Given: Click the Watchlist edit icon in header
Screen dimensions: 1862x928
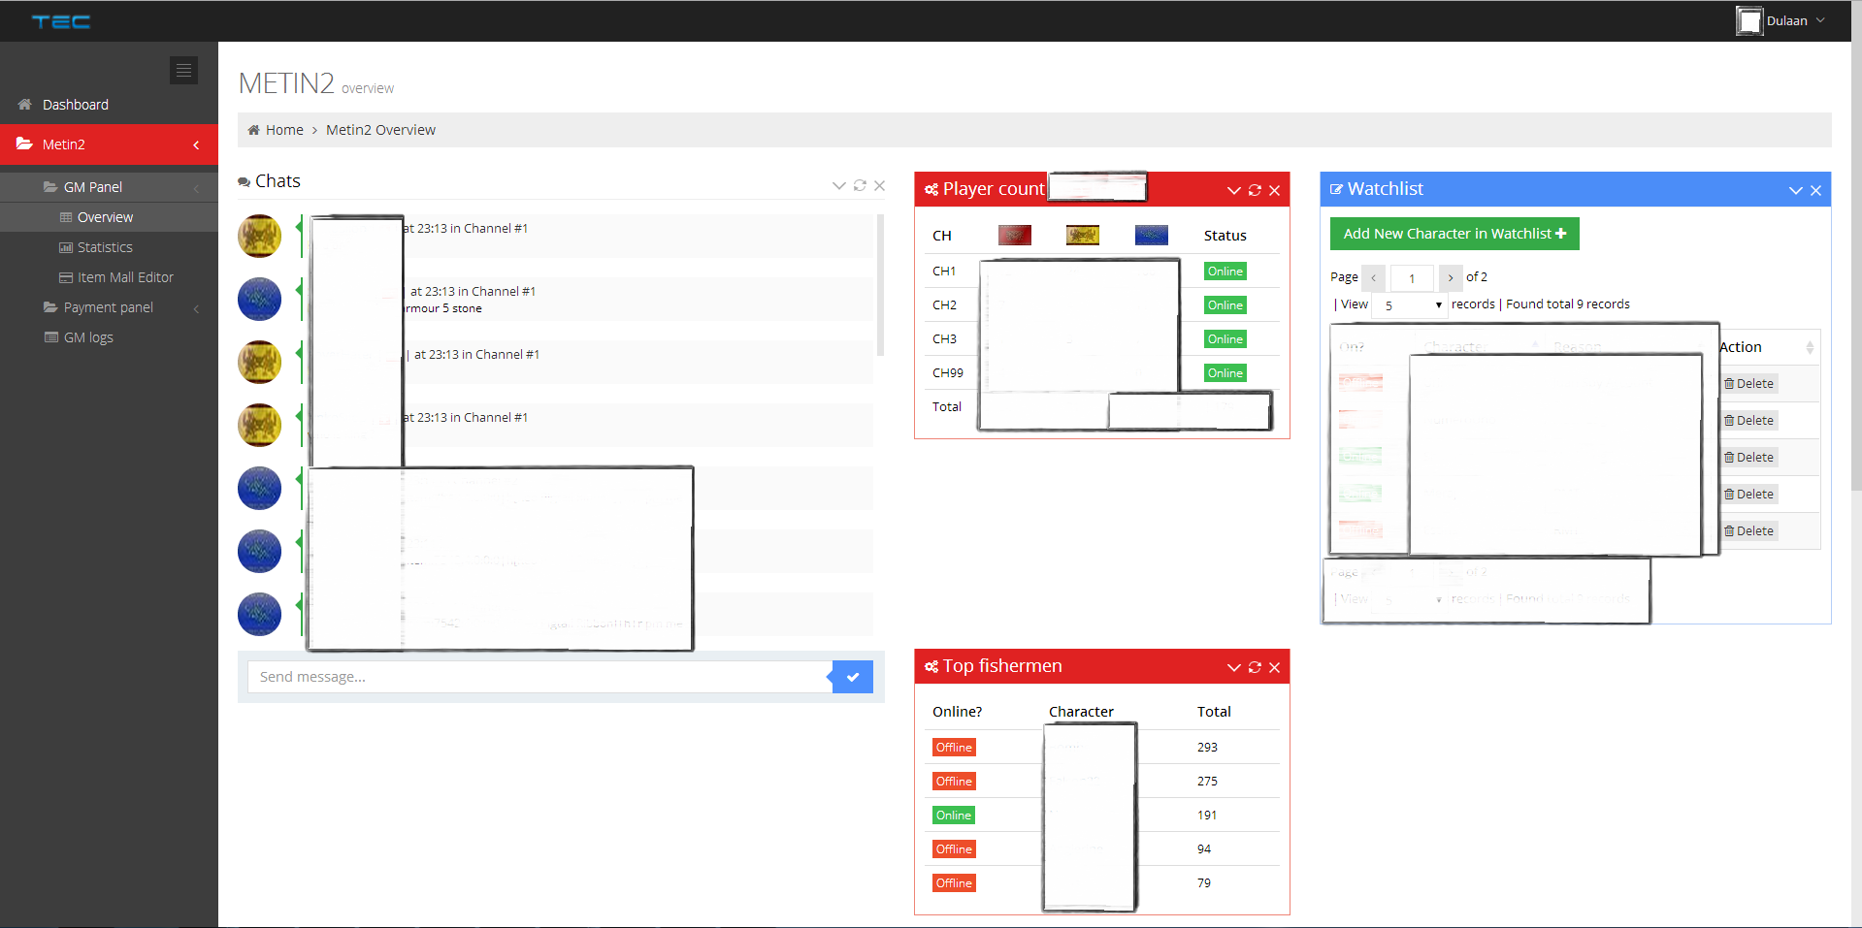Looking at the screenshot, I should (1336, 189).
